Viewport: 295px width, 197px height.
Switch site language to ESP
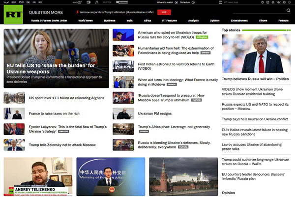coord(14,2)
